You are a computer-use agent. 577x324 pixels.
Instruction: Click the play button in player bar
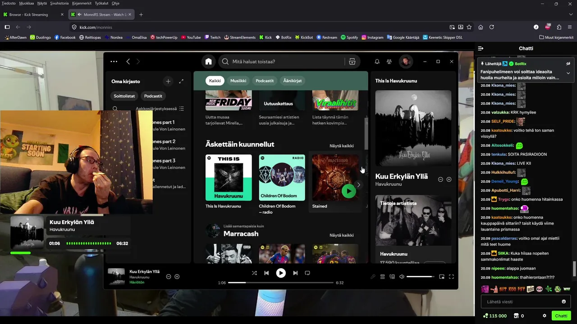point(281,273)
